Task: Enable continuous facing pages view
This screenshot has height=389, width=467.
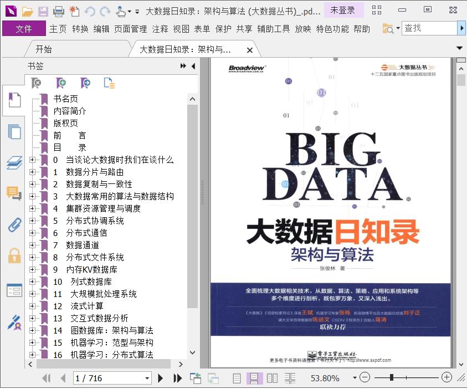Action: click(x=290, y=378)
